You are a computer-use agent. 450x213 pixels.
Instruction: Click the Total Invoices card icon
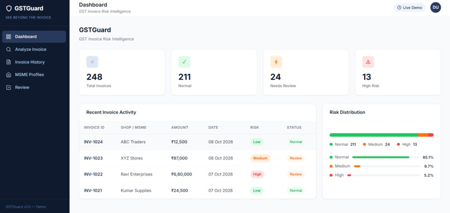tap(92, 62)
